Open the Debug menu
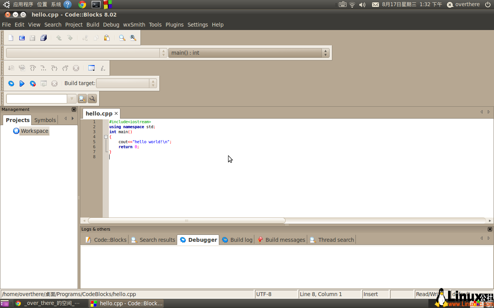This screenshot has width=494, height=308. 111,24
